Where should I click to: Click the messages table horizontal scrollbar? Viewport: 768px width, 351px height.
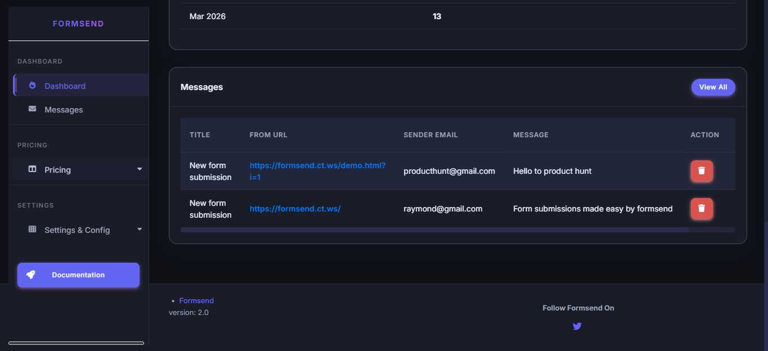(434, 229)
